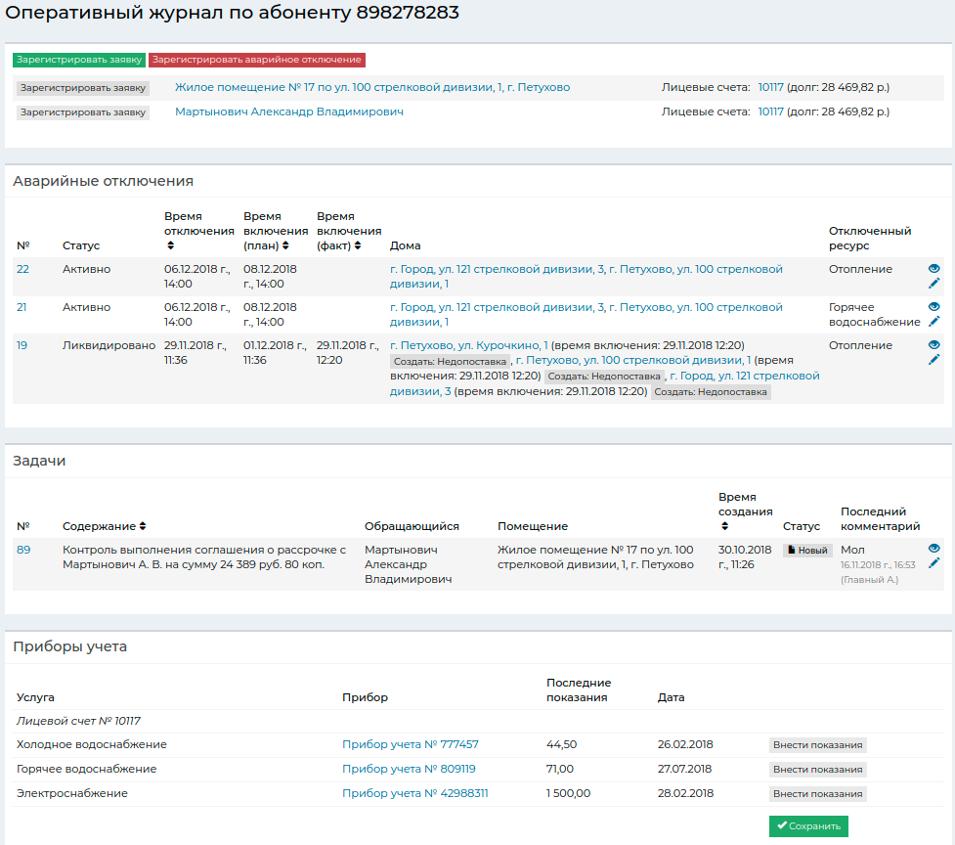The width and height of the screenshot is (955, 845).
Task: Open ул. 100 стрелковой дивизии, 1 link in outage 19
Action: point(633,360)
